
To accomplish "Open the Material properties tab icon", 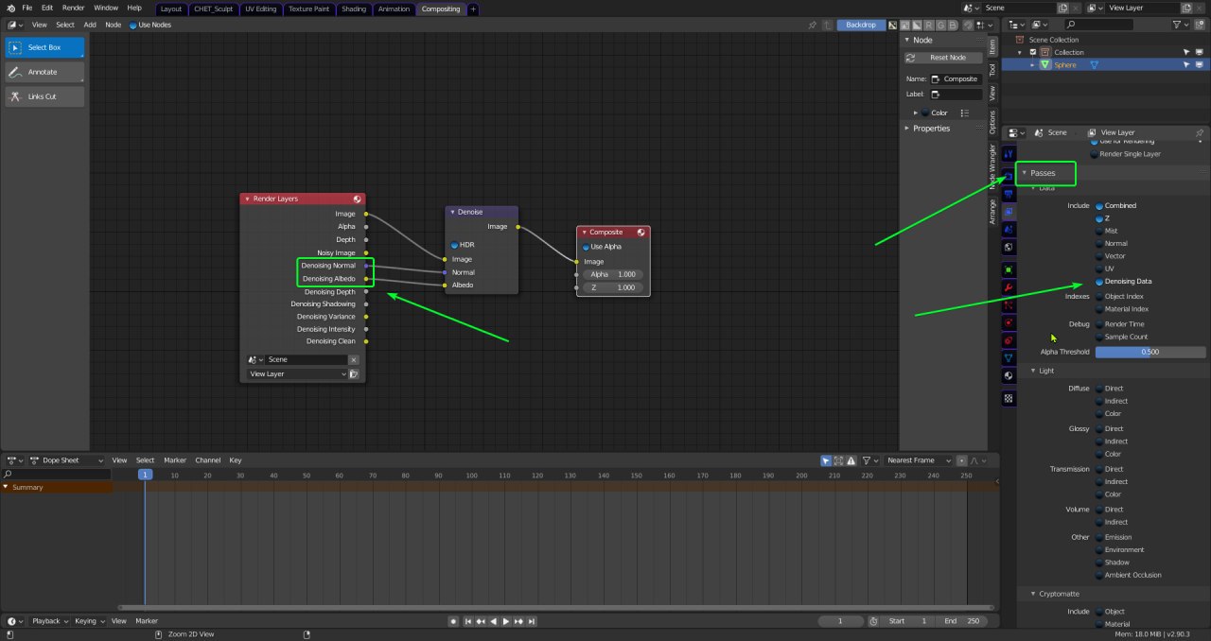I will click(1009, 376).
